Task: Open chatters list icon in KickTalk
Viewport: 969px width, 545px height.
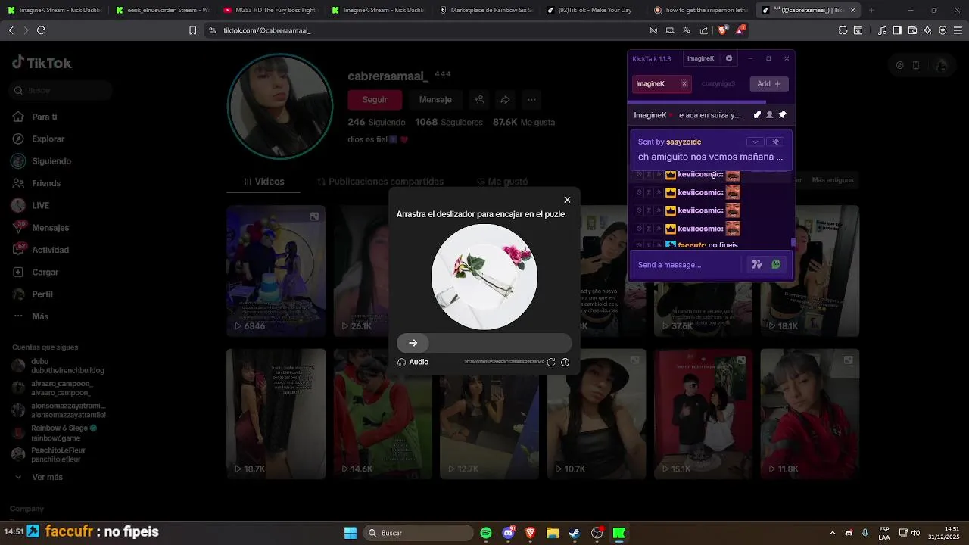Action: coord(769,115)
